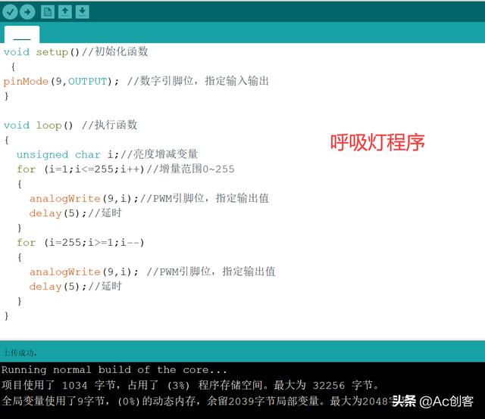
Task: Click console line showing '1034 字节'
Action: point(190,385)
